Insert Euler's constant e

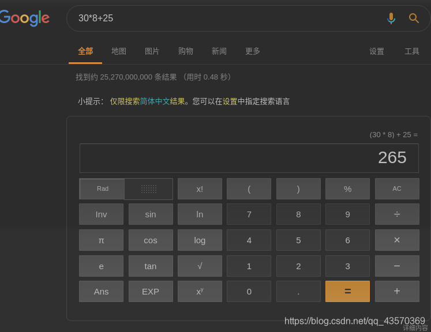[101, 266]
